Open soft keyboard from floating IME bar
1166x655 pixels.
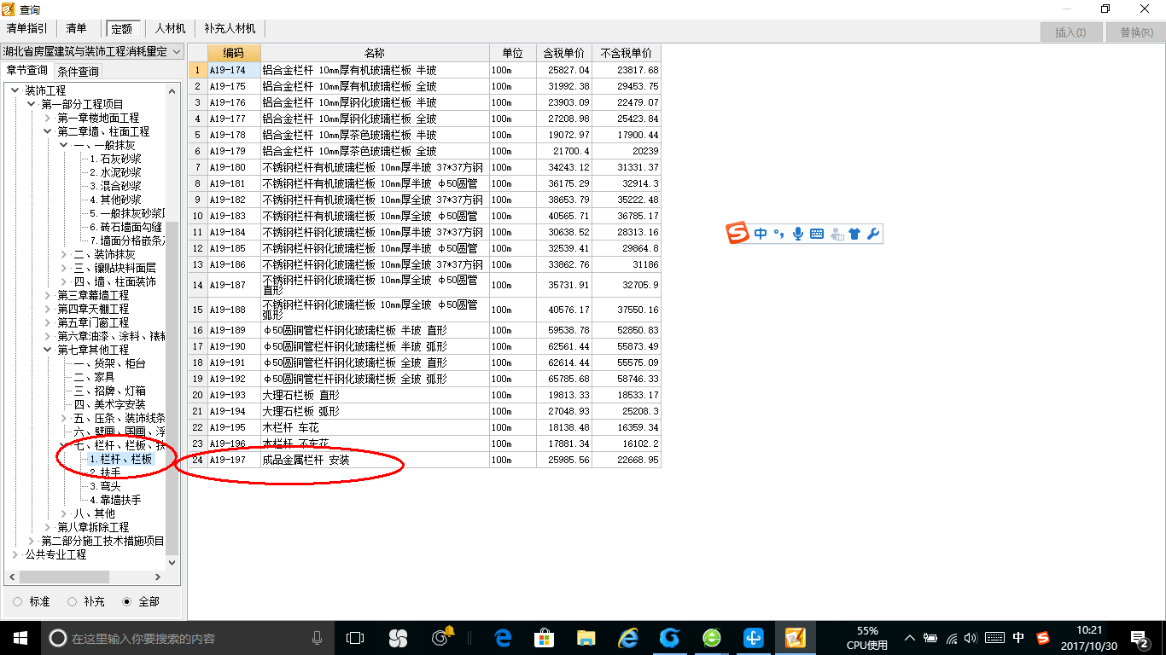pyautogui.click(x=817, y=234)
